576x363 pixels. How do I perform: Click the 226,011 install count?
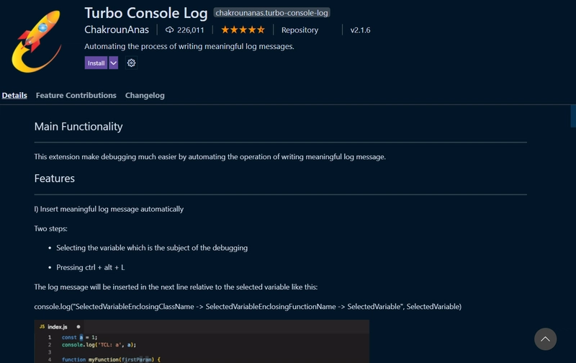[x=190, y=30]
